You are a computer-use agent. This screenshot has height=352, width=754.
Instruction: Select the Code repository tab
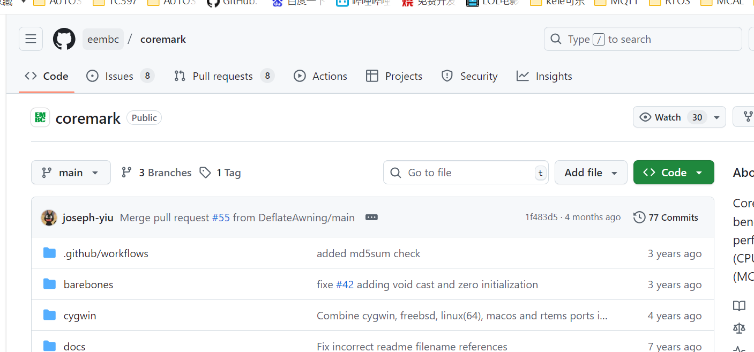(x=47, y=76)
